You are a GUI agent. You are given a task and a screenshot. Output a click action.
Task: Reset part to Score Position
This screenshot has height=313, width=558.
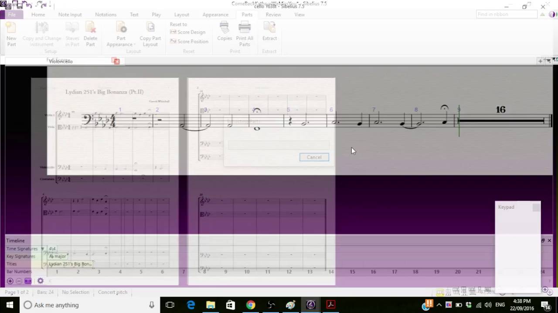pos(189,41)
